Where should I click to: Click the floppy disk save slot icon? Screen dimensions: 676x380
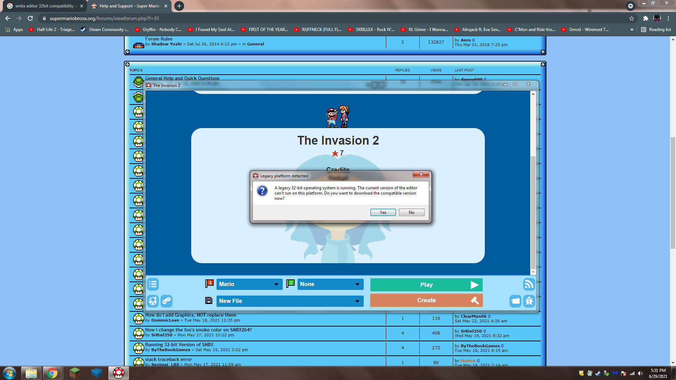pos(209,300)
